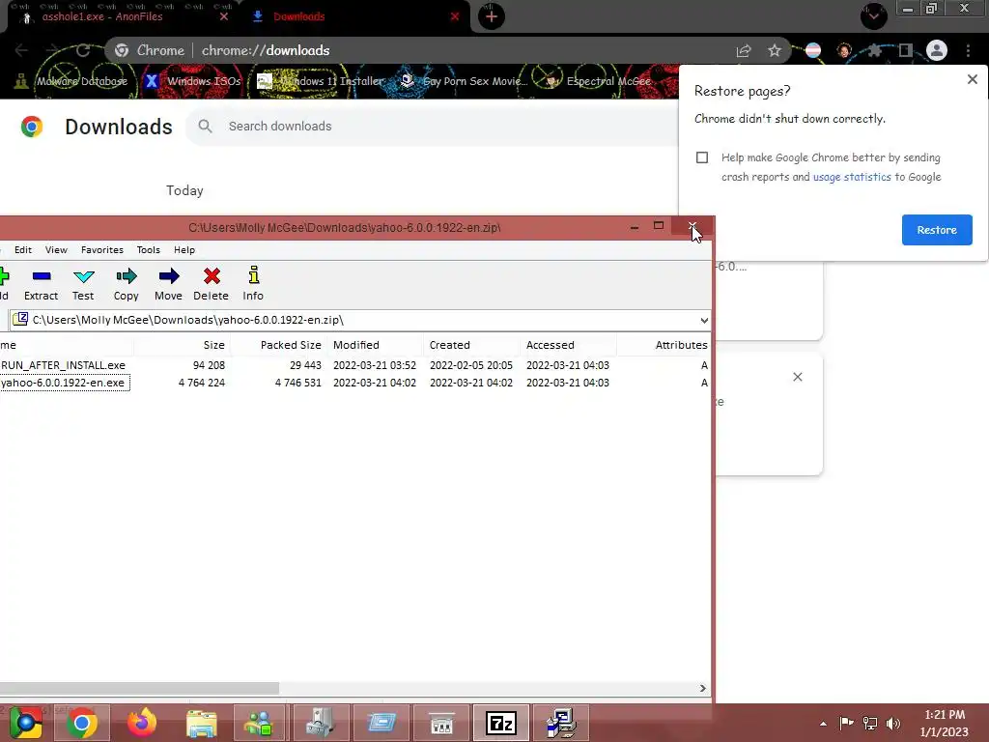Image resolution: width=989 pixels, height=742 pixels.
Task: Sort by the Accessed column header
Action: 568,345
